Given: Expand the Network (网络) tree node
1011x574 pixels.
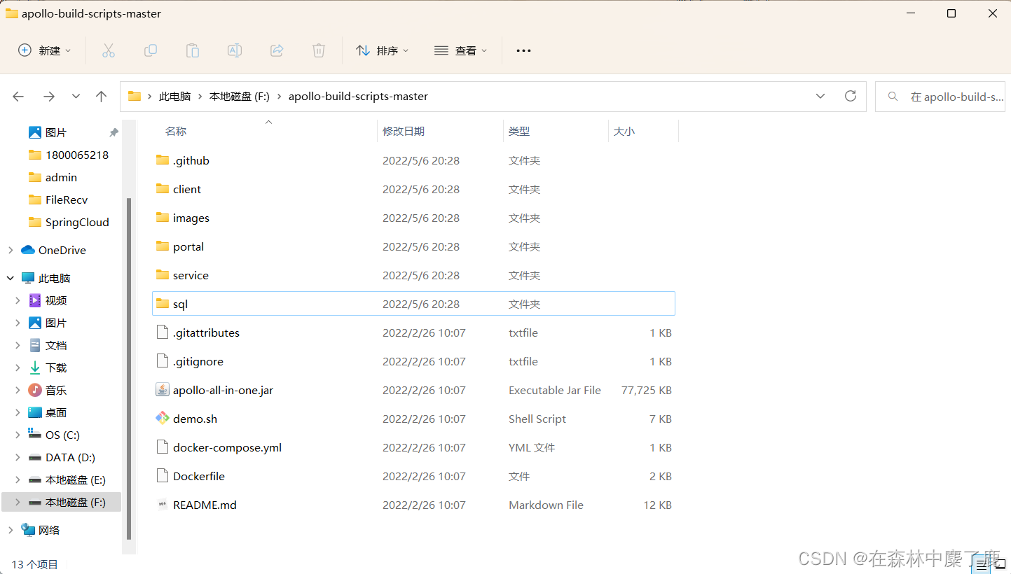Looking at the screenshot, I should pyautogui.click(x=11, y=530).
